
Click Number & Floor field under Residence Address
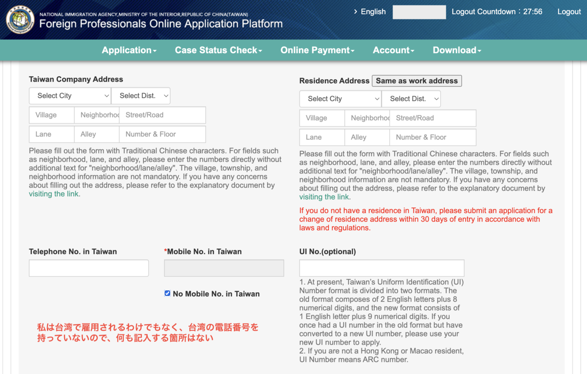click(433, 137)
